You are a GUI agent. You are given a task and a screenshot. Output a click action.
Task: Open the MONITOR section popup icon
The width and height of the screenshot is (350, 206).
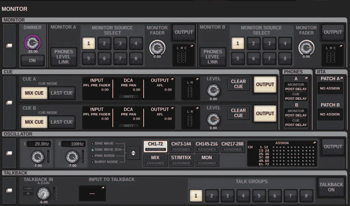click(x=9, y=45)
